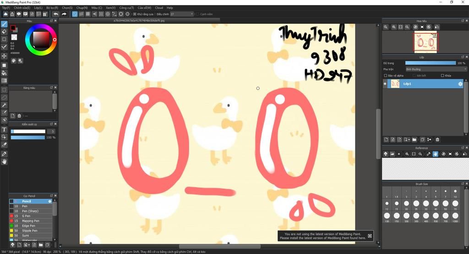
Task: Toggle Bảo vệ alpha checkbox
Action: click(x=386, y=76)
